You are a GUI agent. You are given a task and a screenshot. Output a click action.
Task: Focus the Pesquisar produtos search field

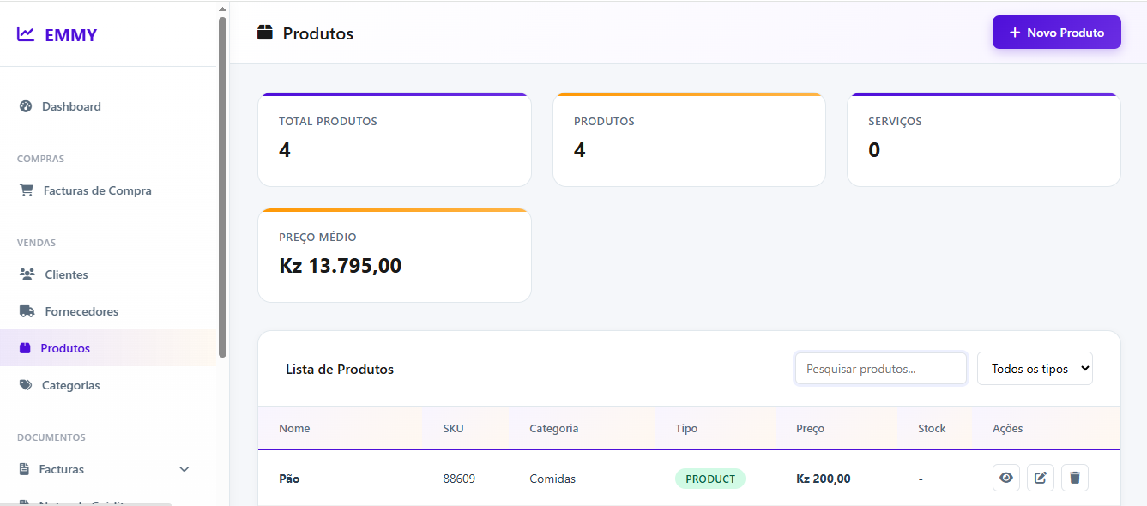[x=880, y=369]
